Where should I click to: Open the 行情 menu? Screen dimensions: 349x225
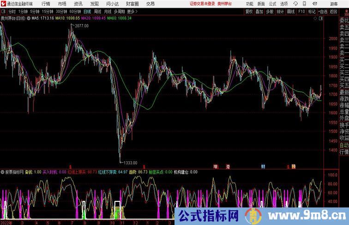[x=46, y=4]
